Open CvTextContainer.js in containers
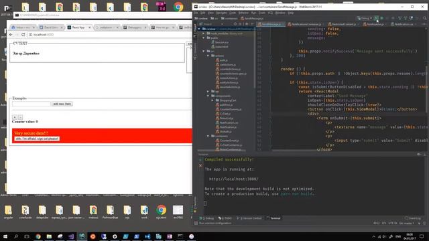This screenshot has width=429, height=241. 231,145
